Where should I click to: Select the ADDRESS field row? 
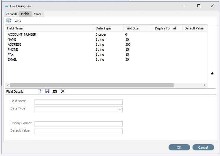pos(106,44)
